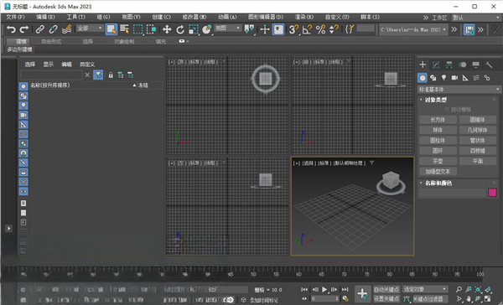This screenshot has width=503, height=305.
Task: Select the Lights category bulb icon
Action: click(443, 78)
